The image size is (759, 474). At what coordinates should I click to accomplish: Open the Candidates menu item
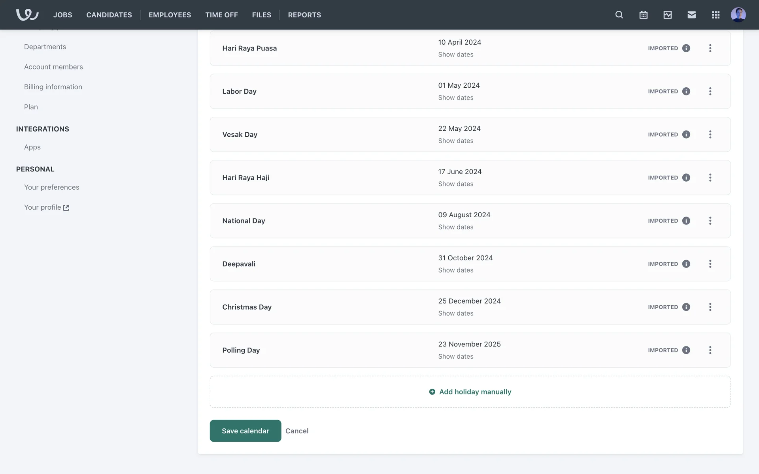click(x=109, y=15)
